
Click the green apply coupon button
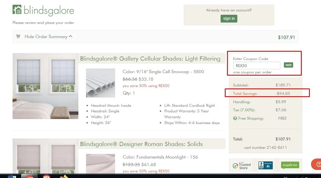288,65
